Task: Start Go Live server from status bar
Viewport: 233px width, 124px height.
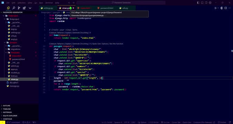Action: [165, 122]
